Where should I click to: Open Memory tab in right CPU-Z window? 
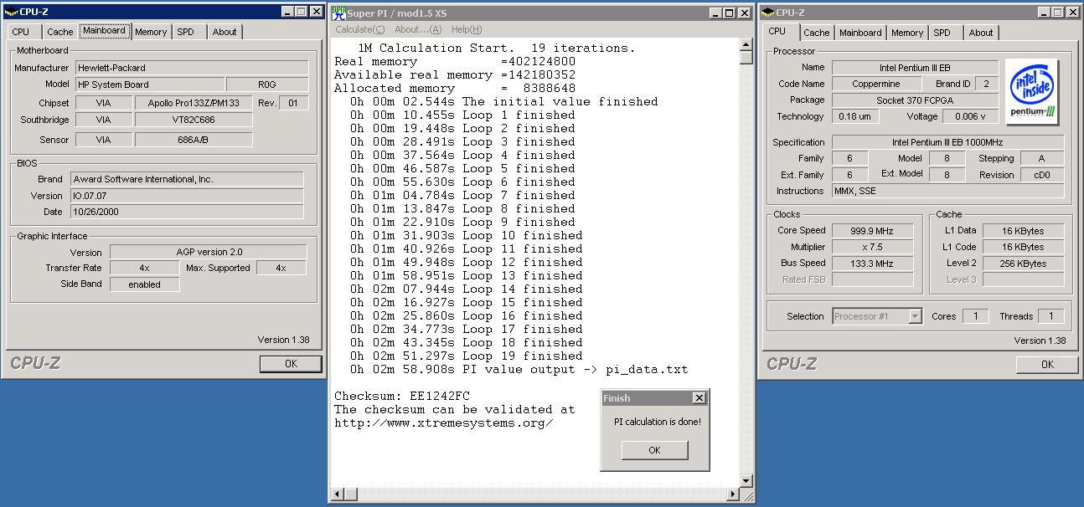coord(907,33)
